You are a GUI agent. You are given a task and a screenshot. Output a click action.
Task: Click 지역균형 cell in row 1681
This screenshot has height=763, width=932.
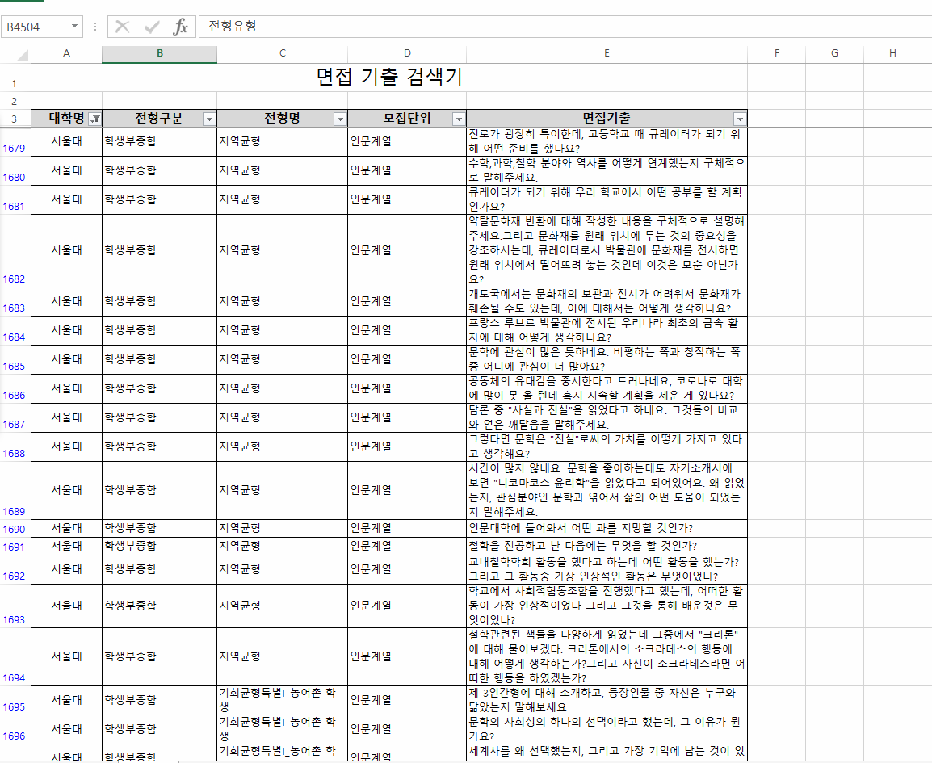(283, 199)
